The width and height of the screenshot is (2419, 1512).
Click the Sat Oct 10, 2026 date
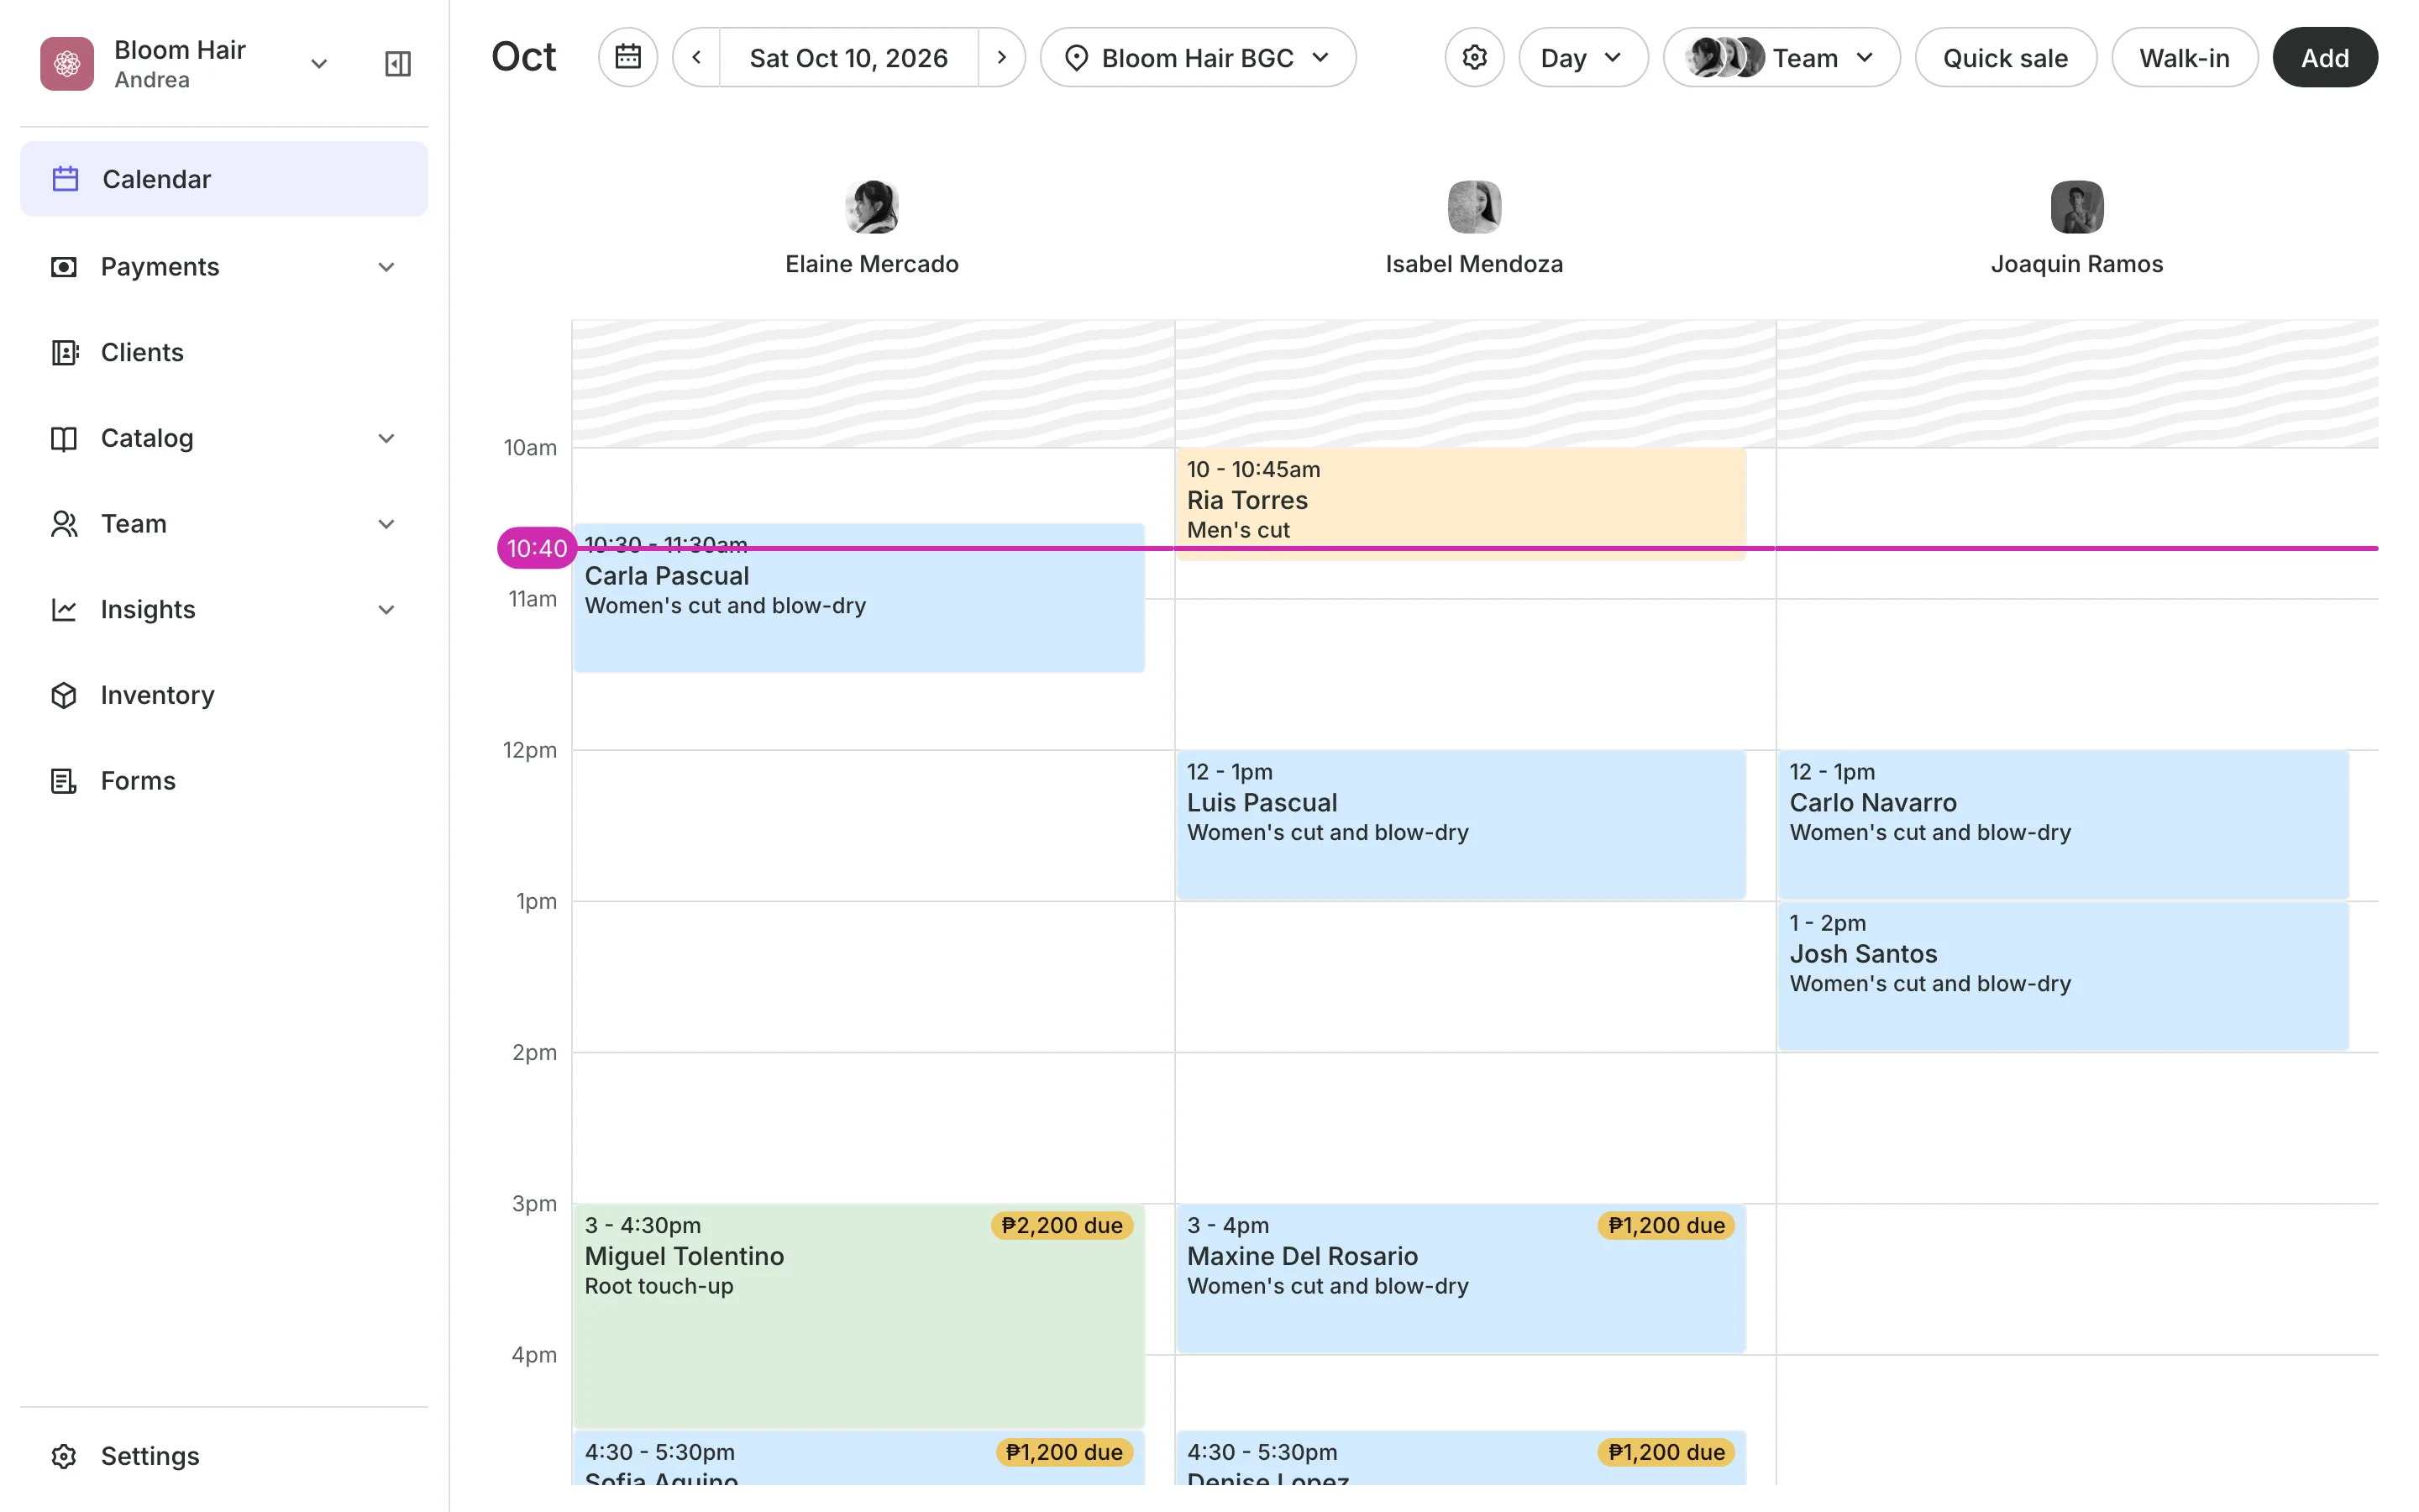pyautogui.click(x=848, y=57)
